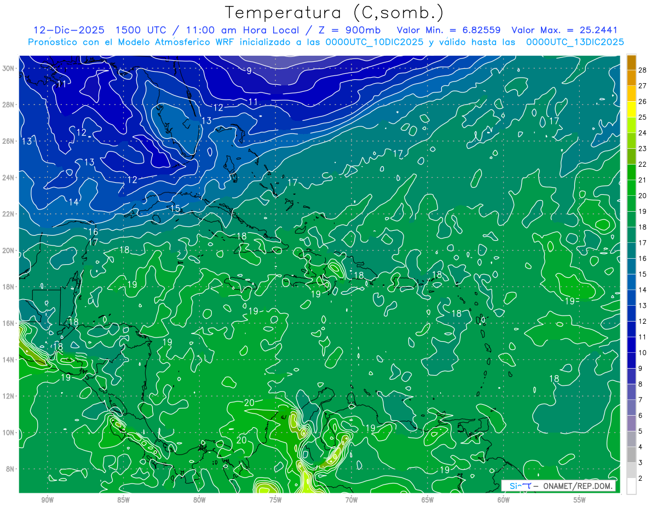Click the 75W longitude axis label
This screenshot has height=507, width=657.
[275, 500]
